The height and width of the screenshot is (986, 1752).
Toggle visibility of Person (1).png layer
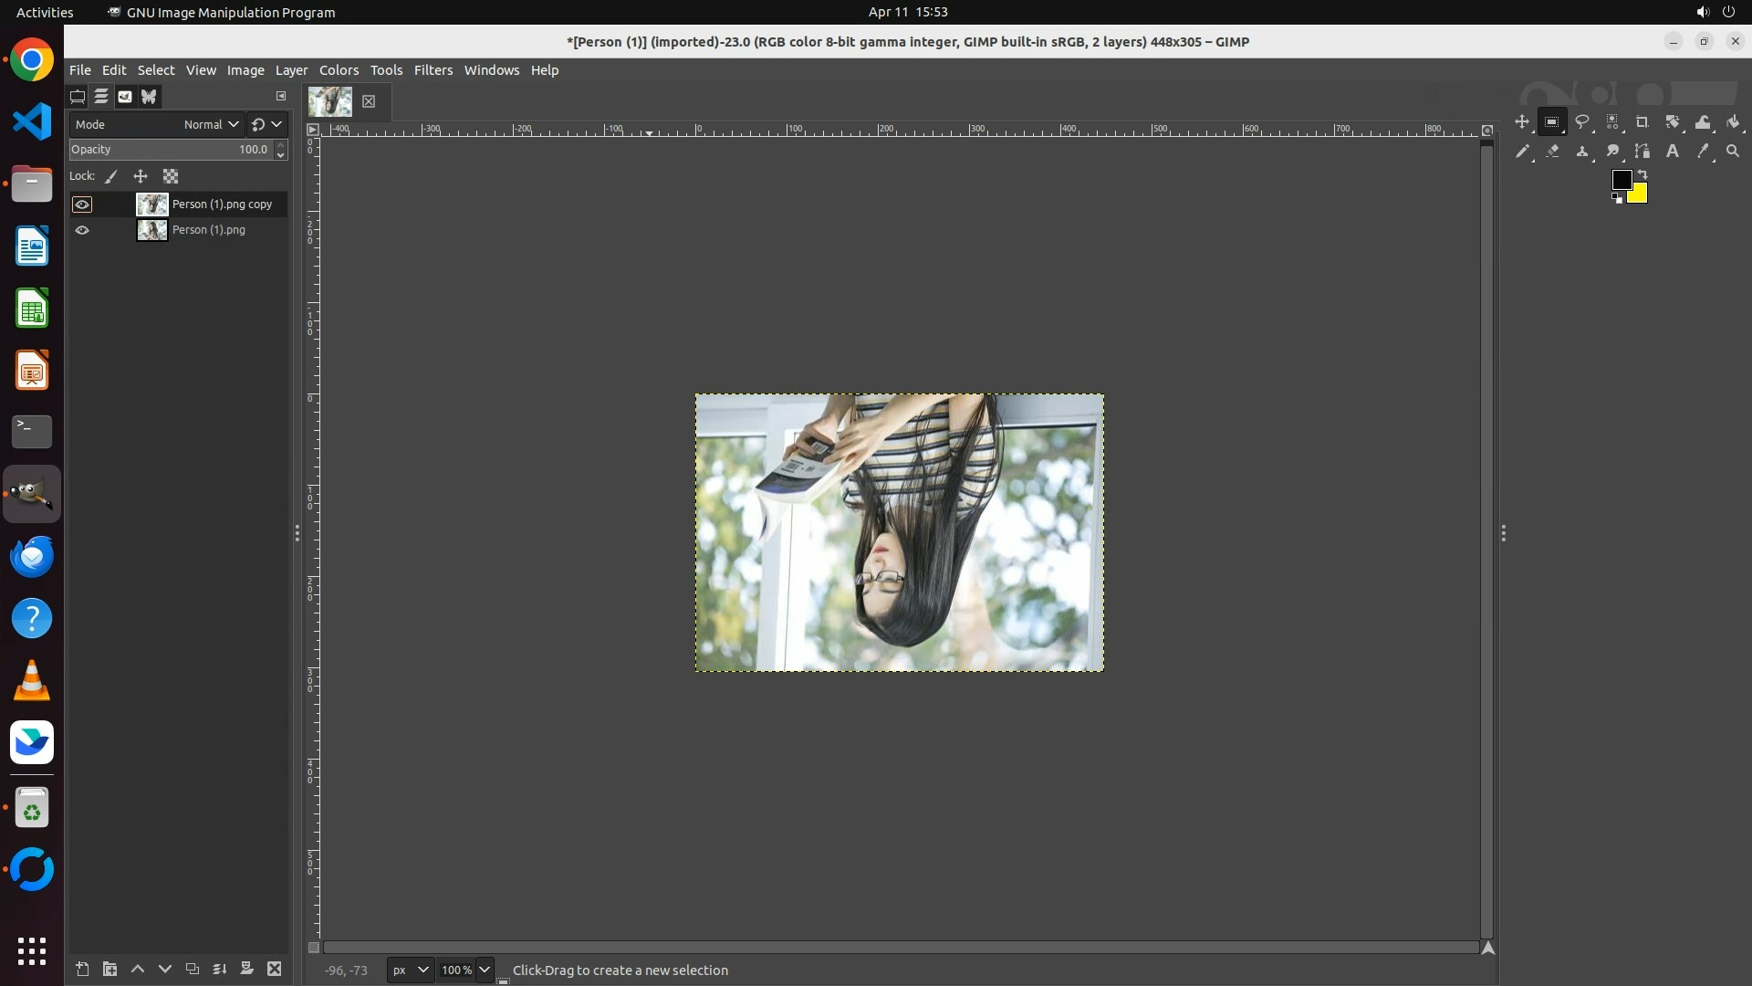tap(82, 230)
